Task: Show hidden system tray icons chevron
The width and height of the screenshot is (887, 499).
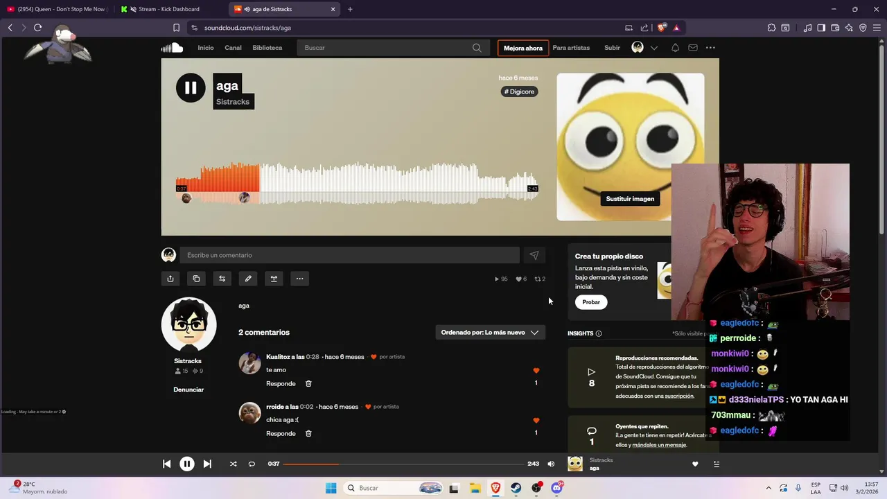Action: (769, 488)
